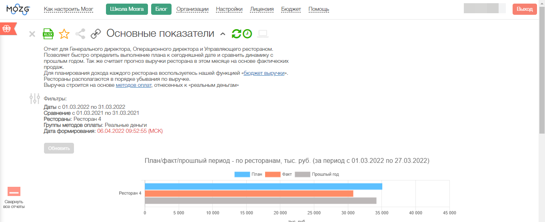Click the laptop display icon
The image size is (545, 222).
click(263, 34)
